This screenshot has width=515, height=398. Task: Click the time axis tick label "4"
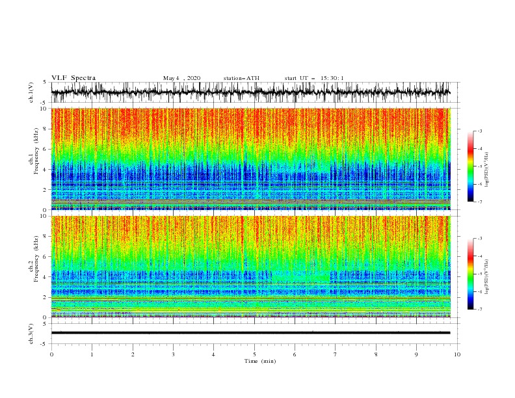click(214, 354)
